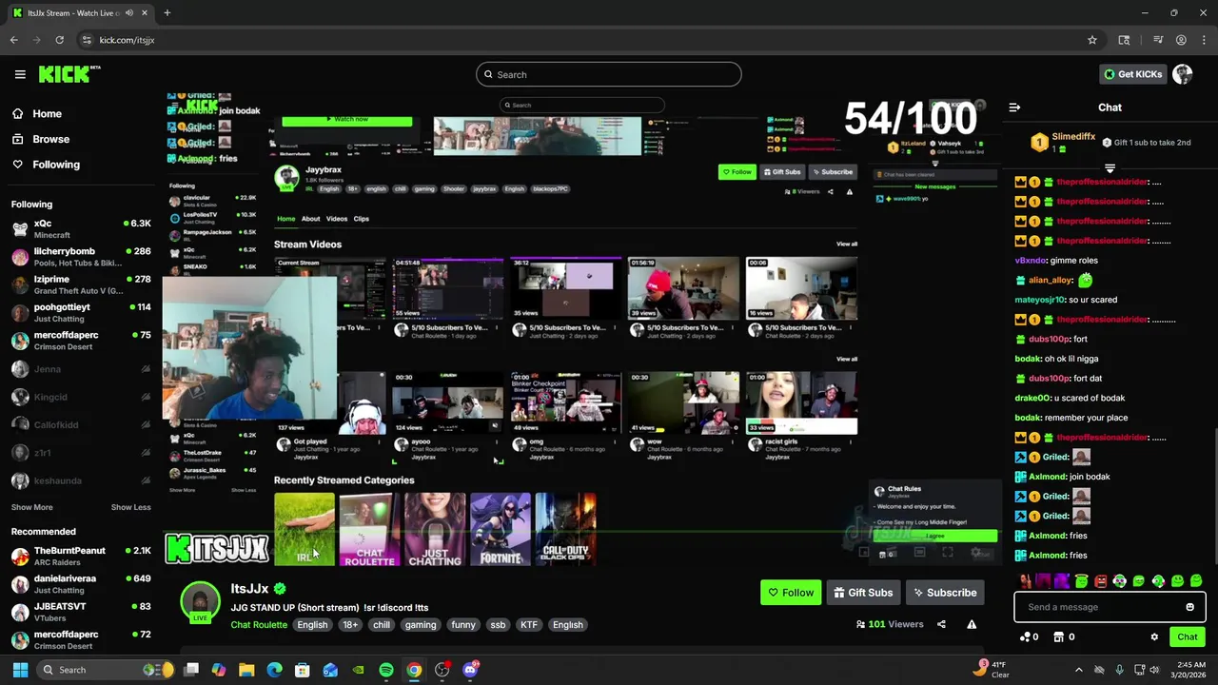This screenshot has height=685, width=1218.
Task: Open chat settings gear icon
Action: [x=1154, y=637]
